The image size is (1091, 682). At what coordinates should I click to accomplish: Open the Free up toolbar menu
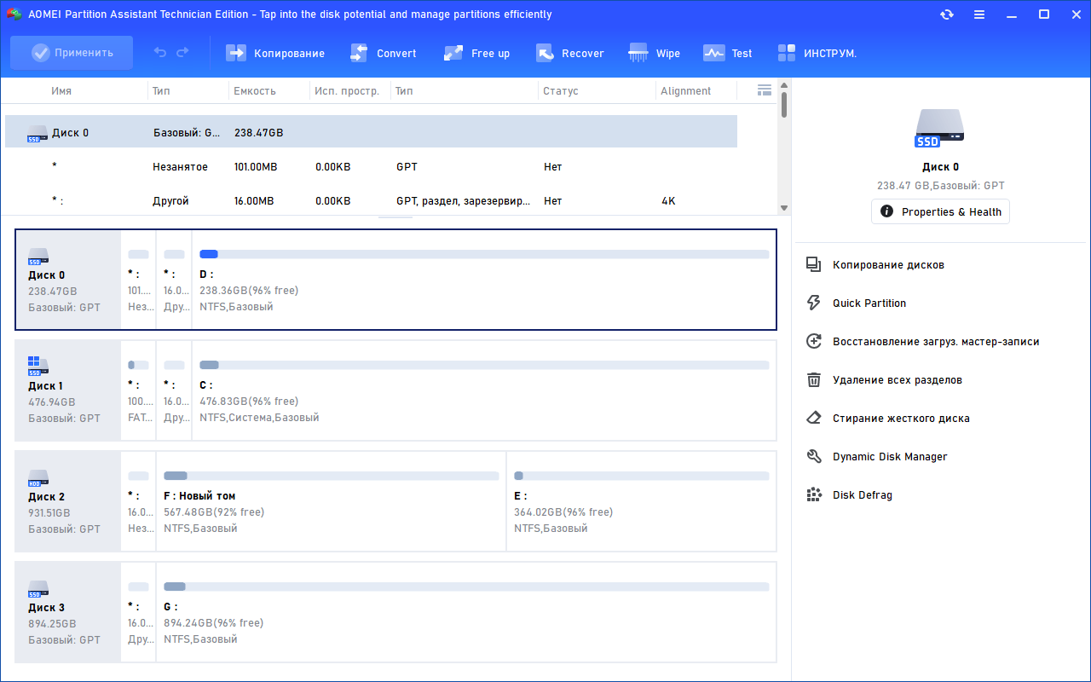pyautogui.click(x=476, y=53)
